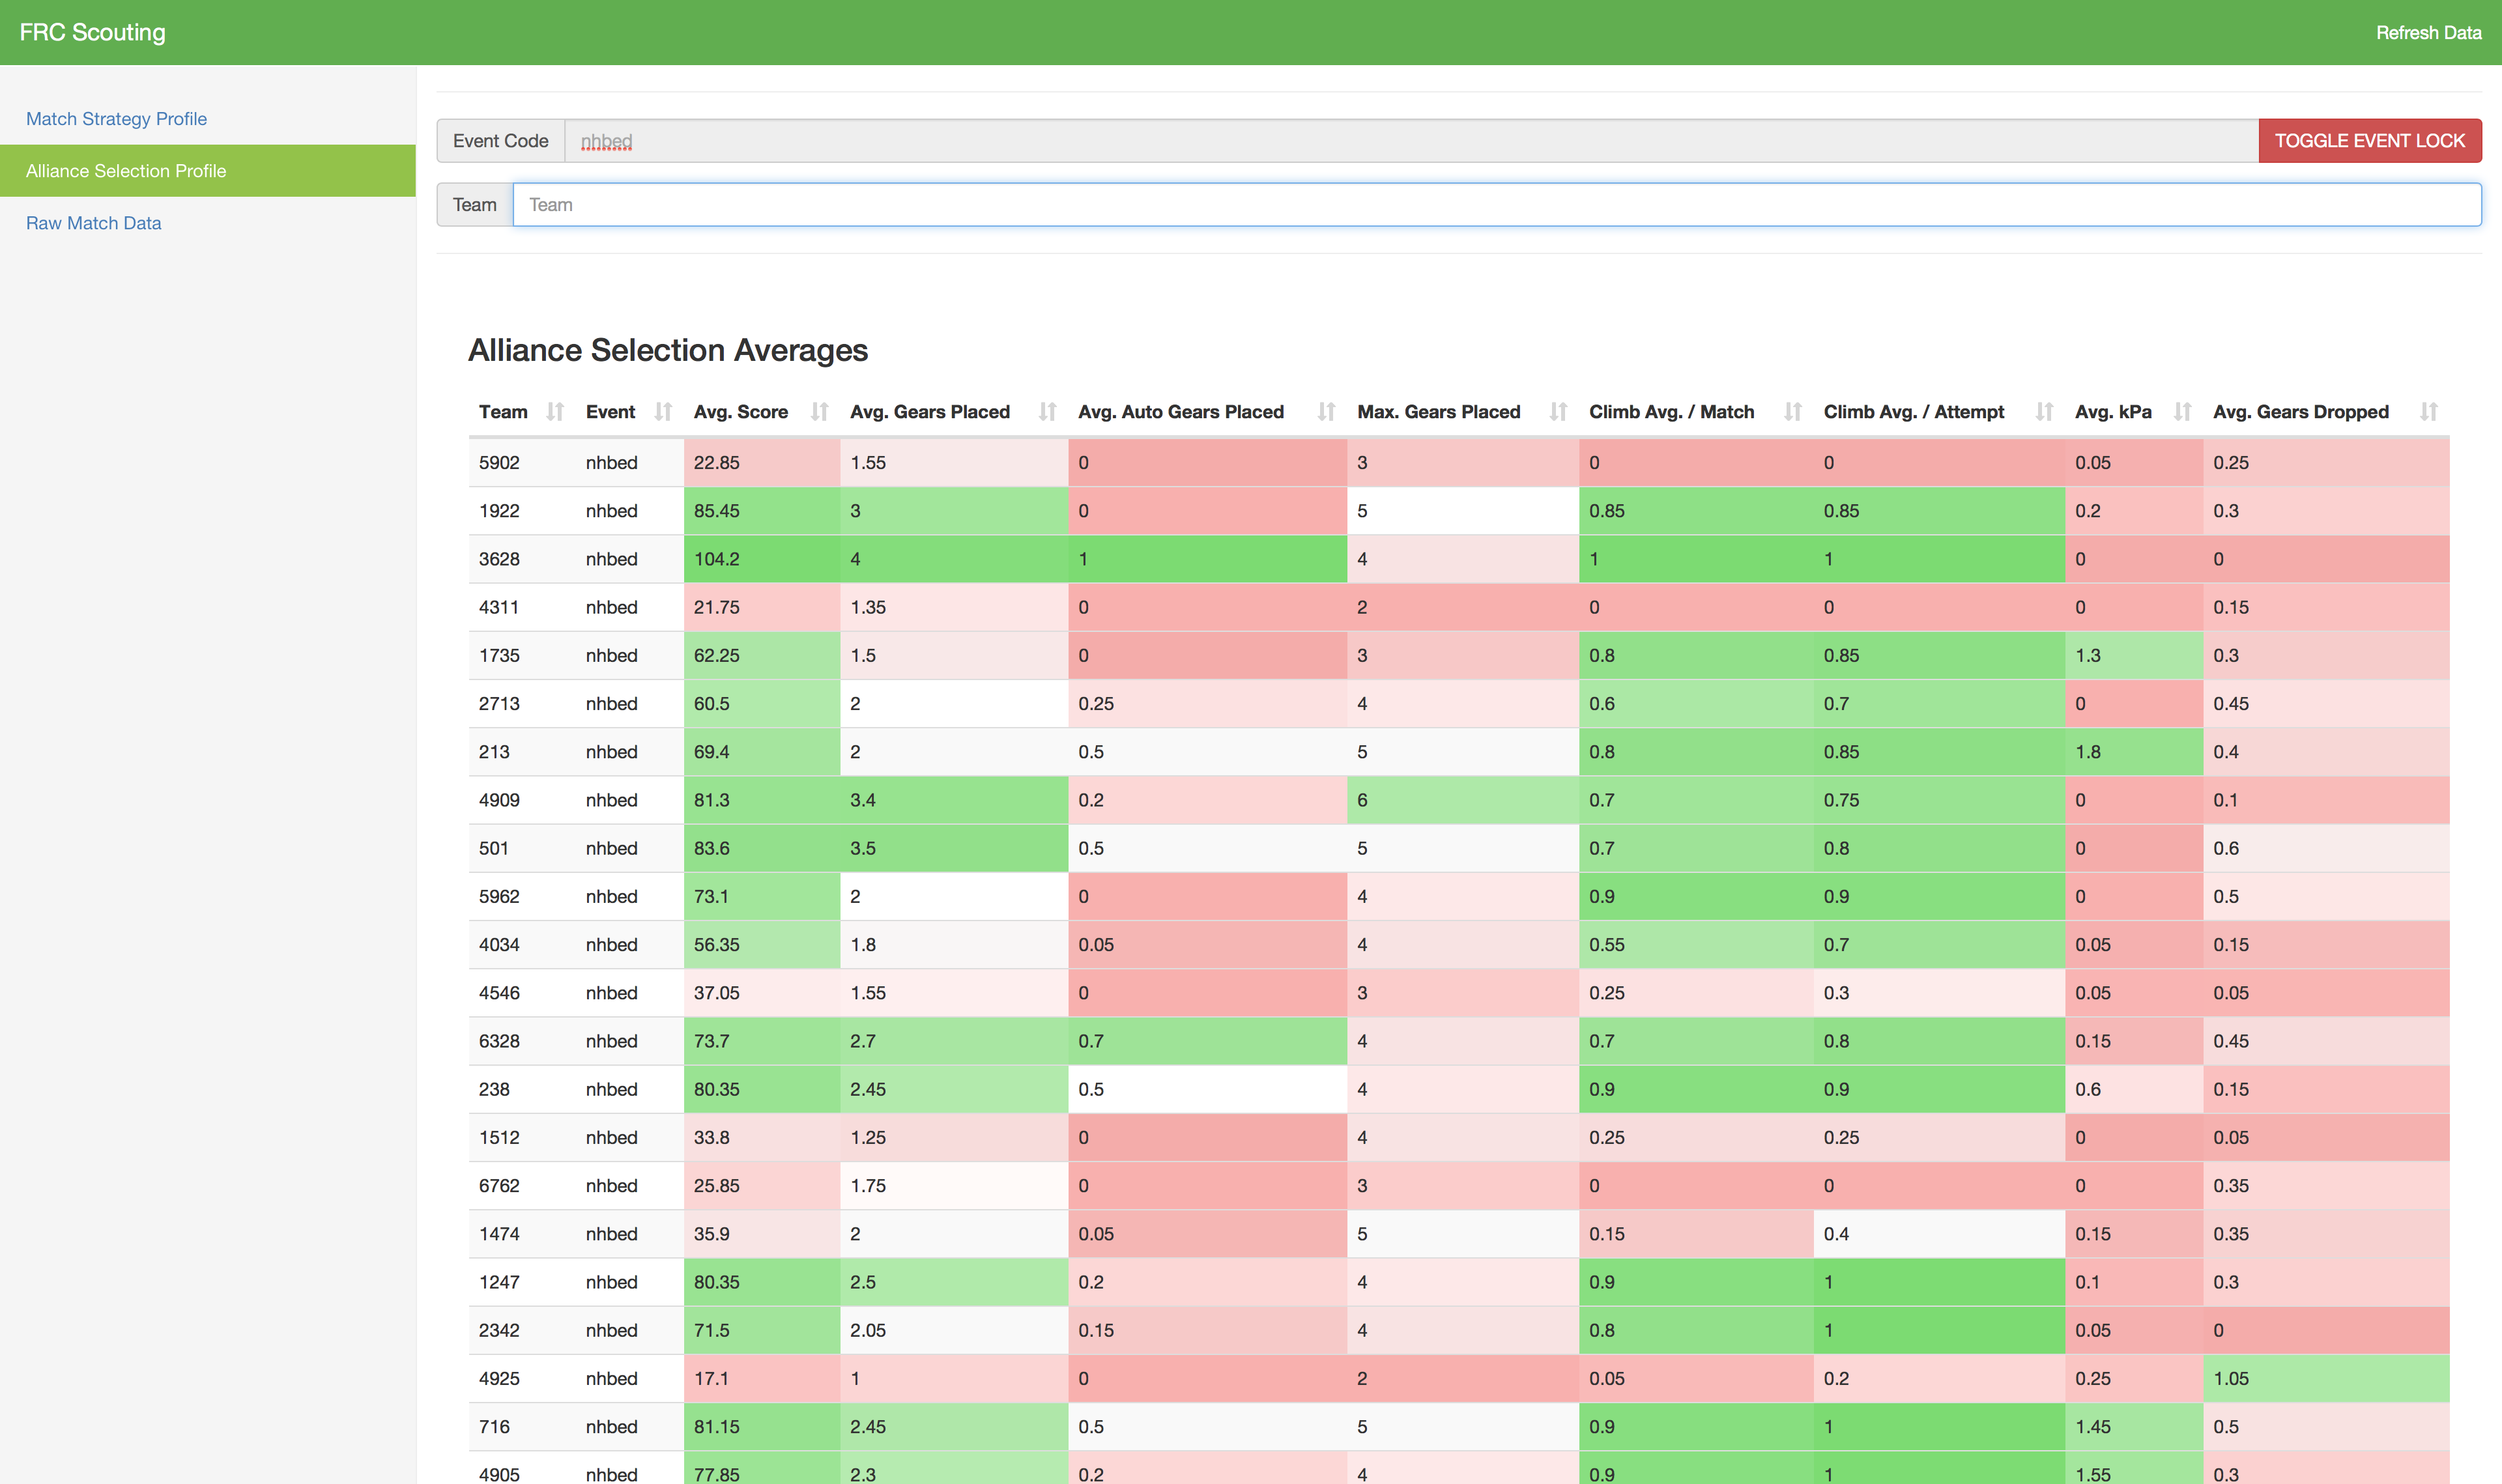Click Avg. Gears Dropped sort icon
This screenshot has width=2502, height=1484.
pyautogui.click(x=2428, y=411)
